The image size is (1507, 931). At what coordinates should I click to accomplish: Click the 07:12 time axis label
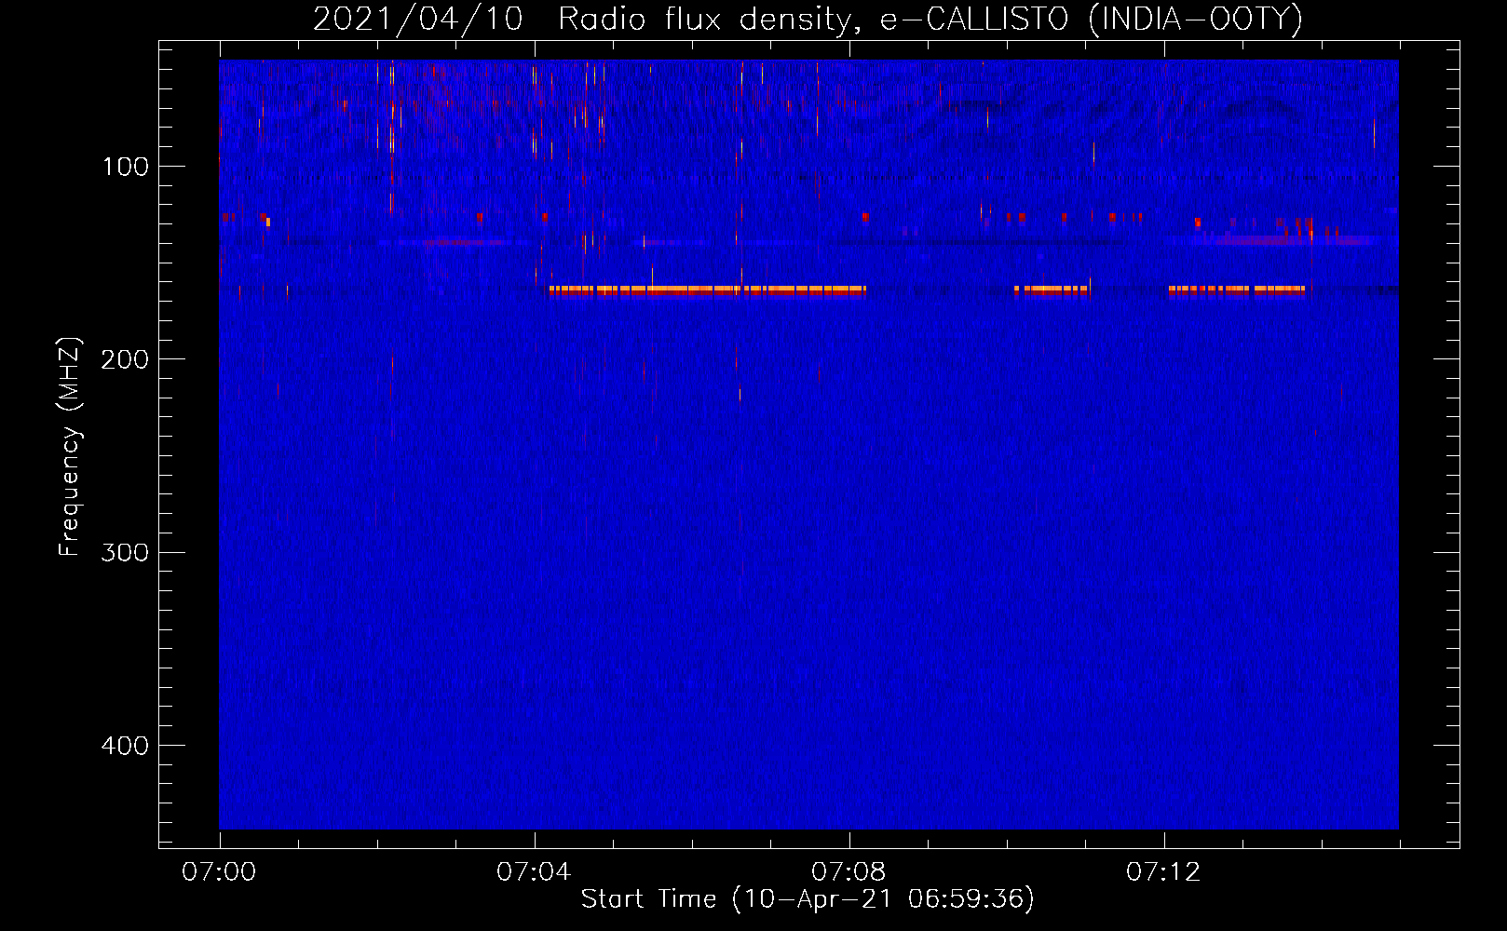click(x=1163, y=871)
